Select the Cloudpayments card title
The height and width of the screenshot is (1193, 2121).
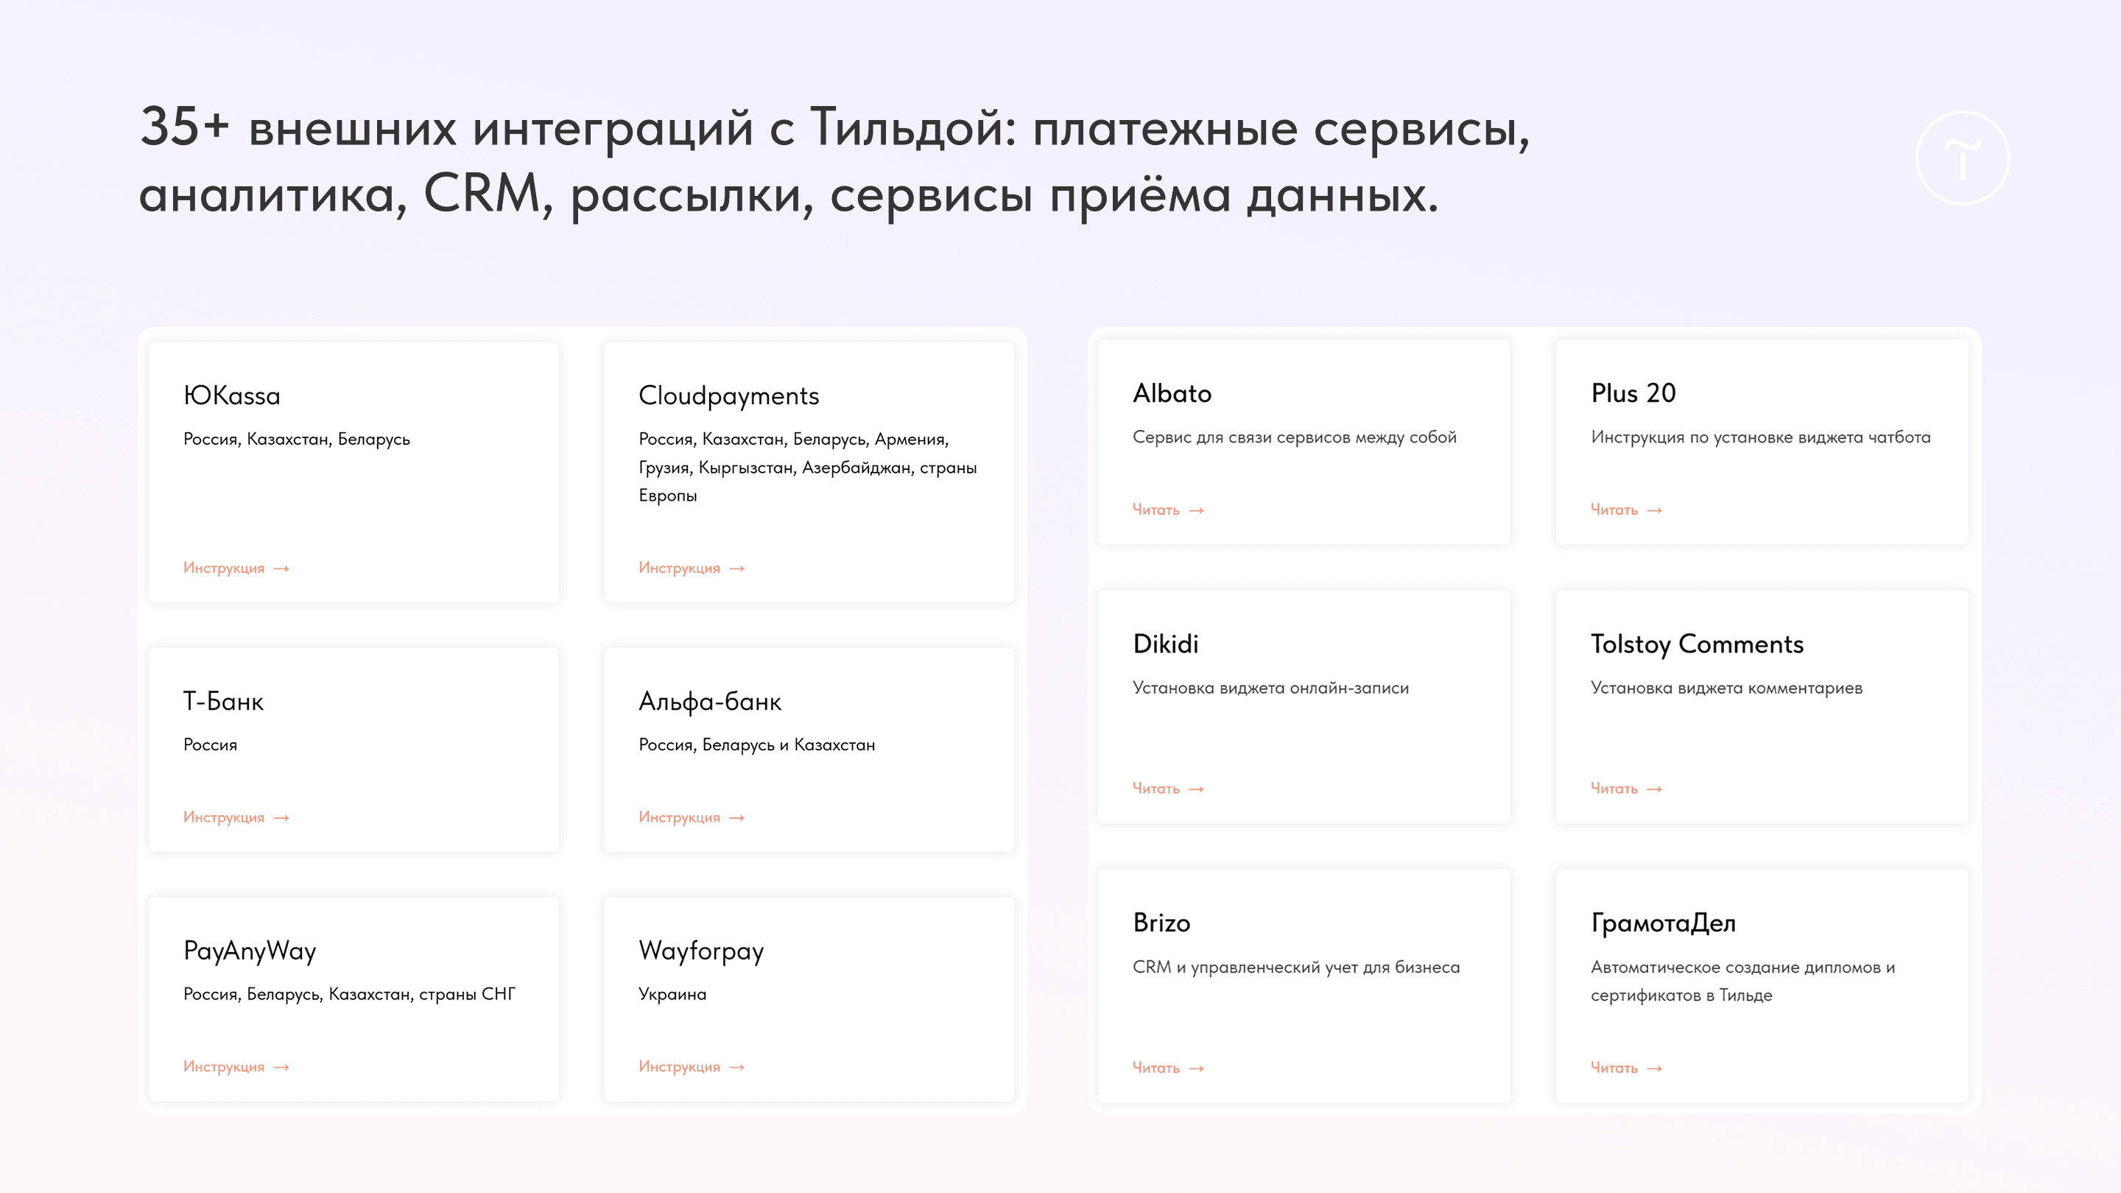[728, 397]
